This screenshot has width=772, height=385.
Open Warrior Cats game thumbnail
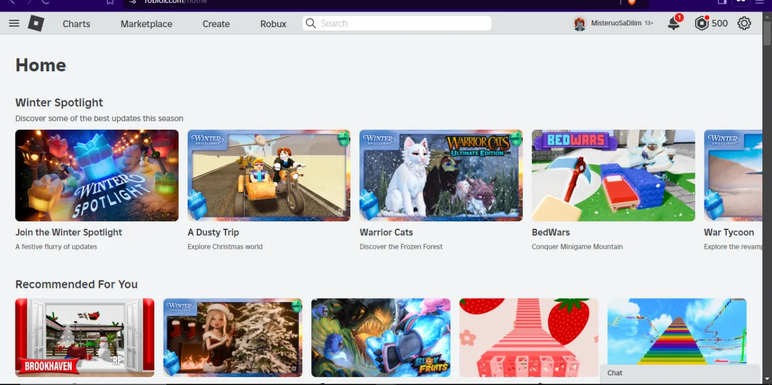[441, 176]
